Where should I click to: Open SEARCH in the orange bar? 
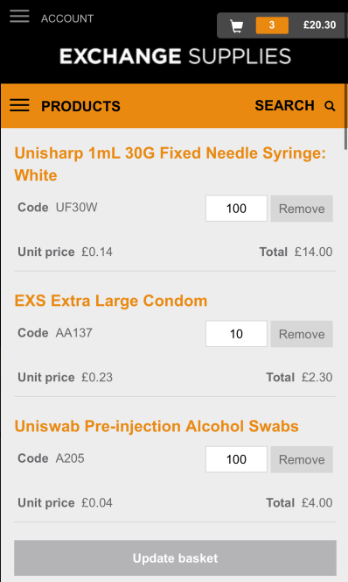click(284, 106)
